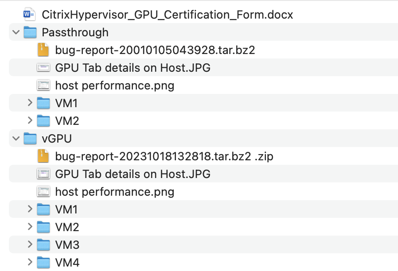The image size is (398, 271).
Task: Collapse the vGPU folder
Action: pos(16,139)
